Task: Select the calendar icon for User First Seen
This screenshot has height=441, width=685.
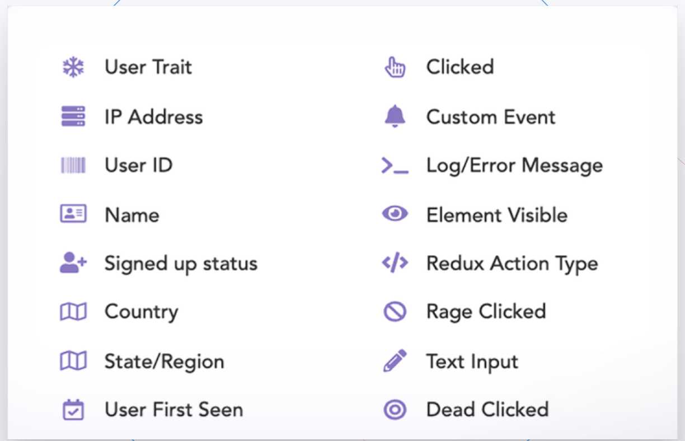Action: (73, 409)
